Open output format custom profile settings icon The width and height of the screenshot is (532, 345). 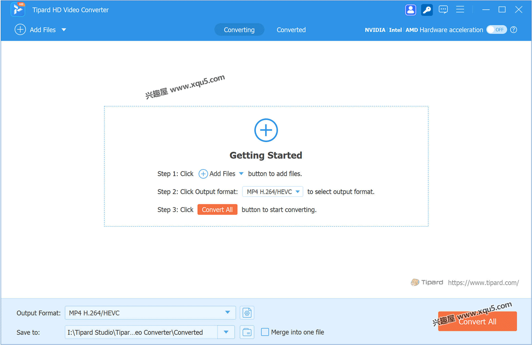pos(247,313)
